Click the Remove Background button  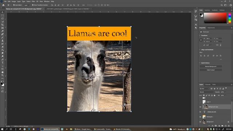click(211, 66)
